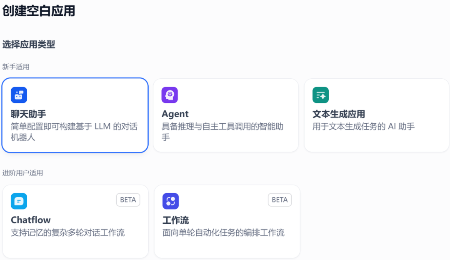
Task: Choose the Agent app type title
Action: [x=175, y=114]
